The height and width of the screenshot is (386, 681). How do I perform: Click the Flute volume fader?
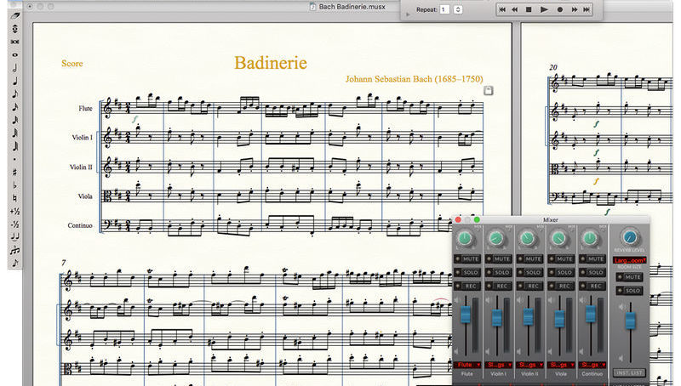(x=465, y=315)
